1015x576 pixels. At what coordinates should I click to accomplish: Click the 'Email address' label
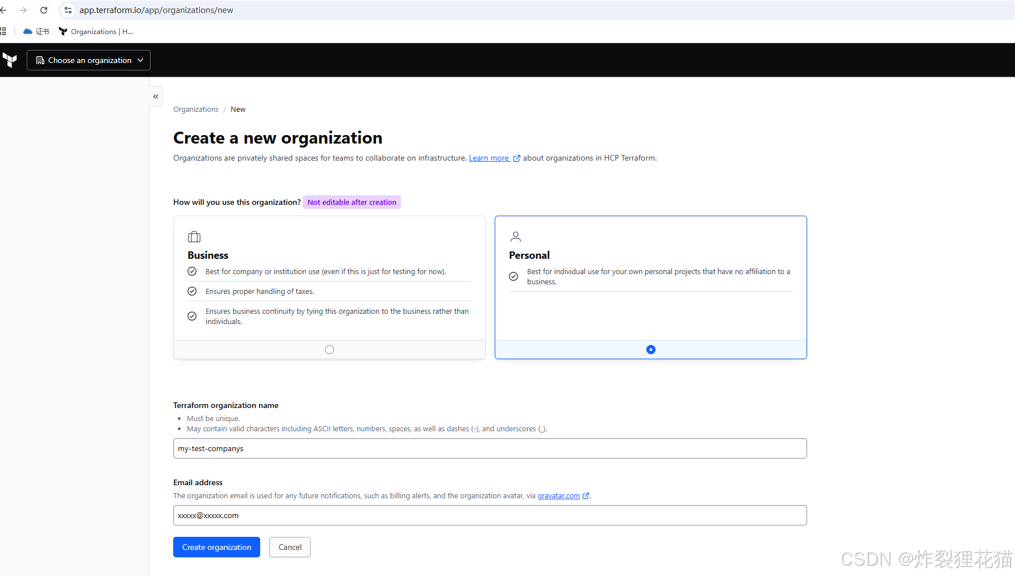(198, 482)
